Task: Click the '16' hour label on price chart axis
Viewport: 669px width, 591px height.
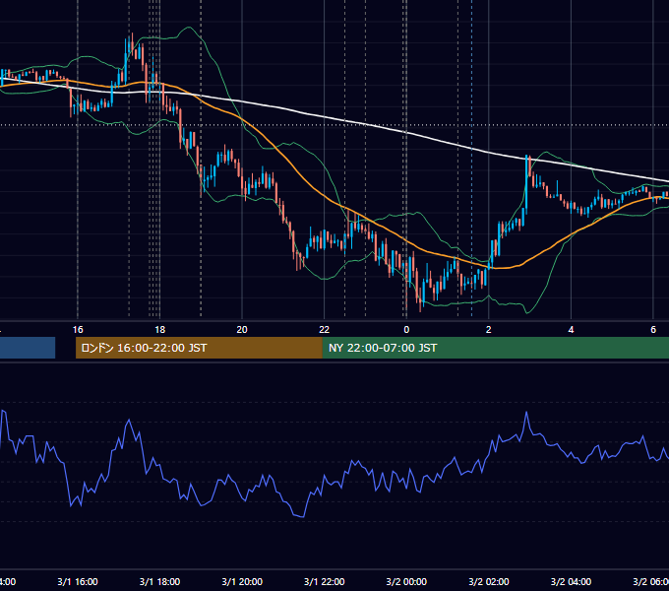Action: [x=78, y=330]
